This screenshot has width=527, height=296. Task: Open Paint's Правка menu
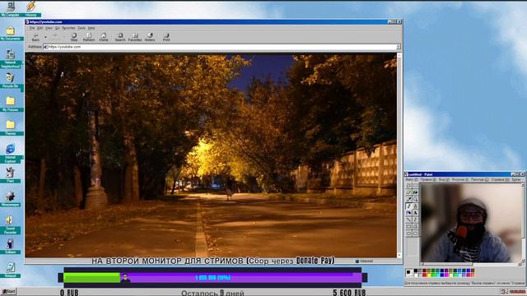pyautogui.click(x=428, y=179)
